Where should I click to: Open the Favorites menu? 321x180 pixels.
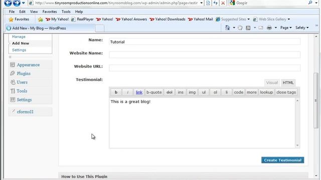click(x=50, y=11)
